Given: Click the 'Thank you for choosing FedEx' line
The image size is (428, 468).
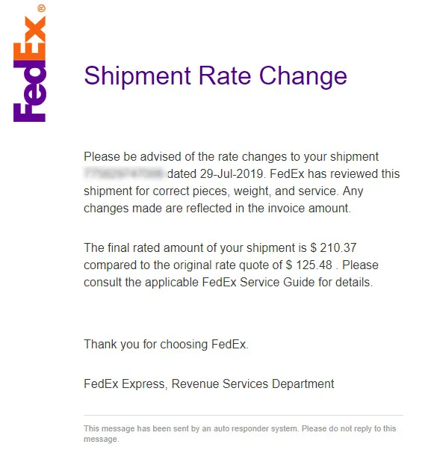Looking at the screenshot, I should 166,344.
